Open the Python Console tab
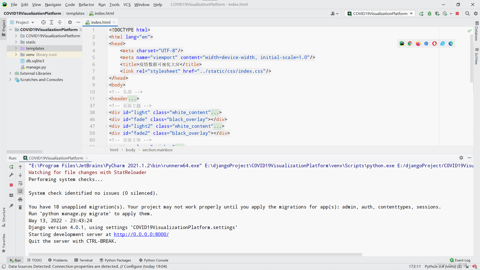This screenshot has width=480, height=270. point(153,260)
